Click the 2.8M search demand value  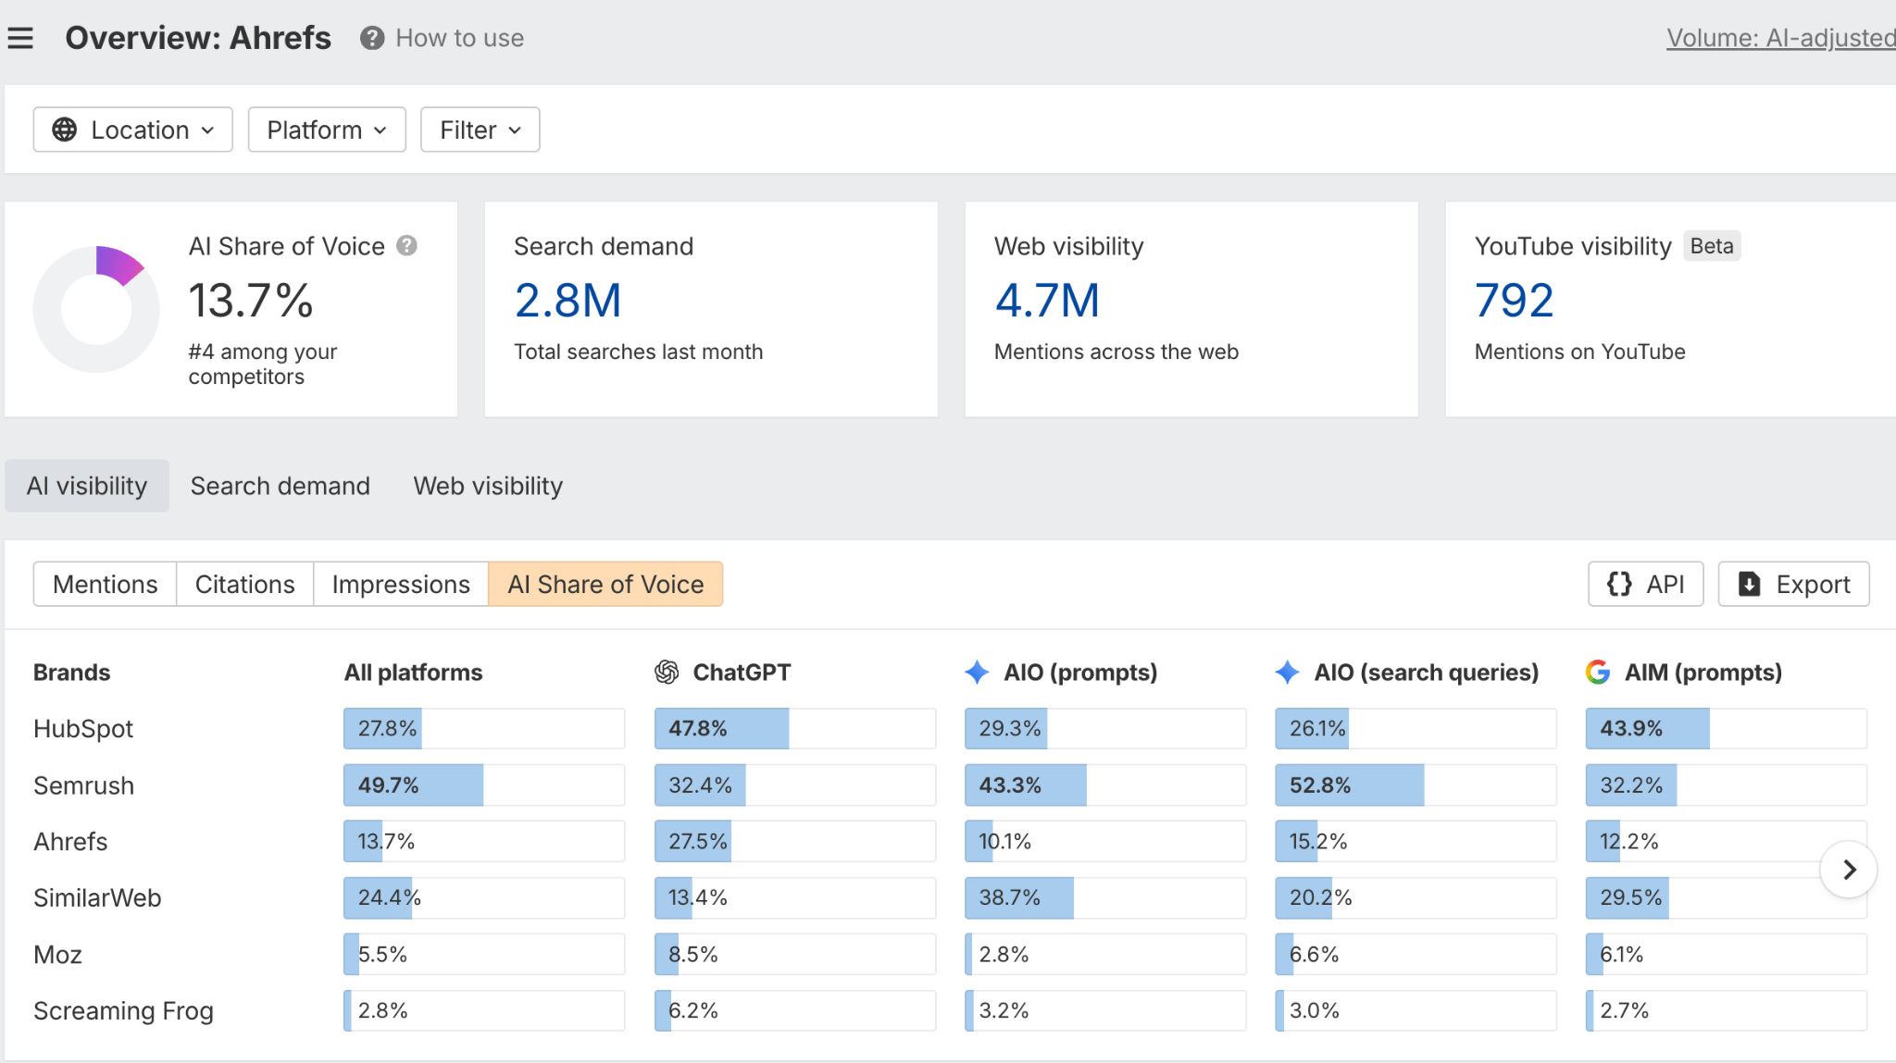coord(568,301)
